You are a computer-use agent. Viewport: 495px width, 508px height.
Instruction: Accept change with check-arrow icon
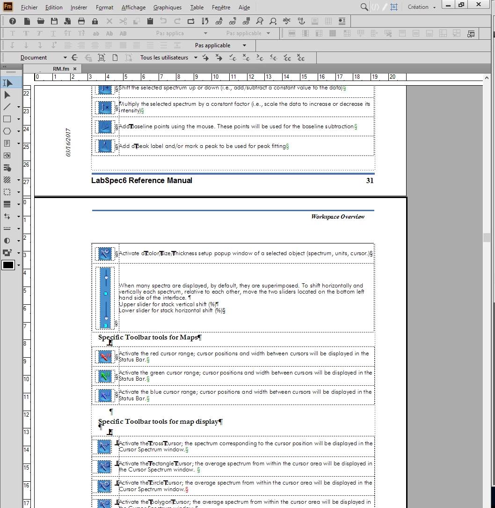point(205,58)
